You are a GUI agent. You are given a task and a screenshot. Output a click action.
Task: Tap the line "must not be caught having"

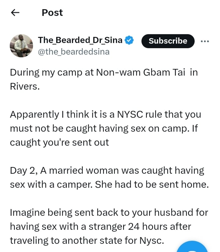click(104, 128)
